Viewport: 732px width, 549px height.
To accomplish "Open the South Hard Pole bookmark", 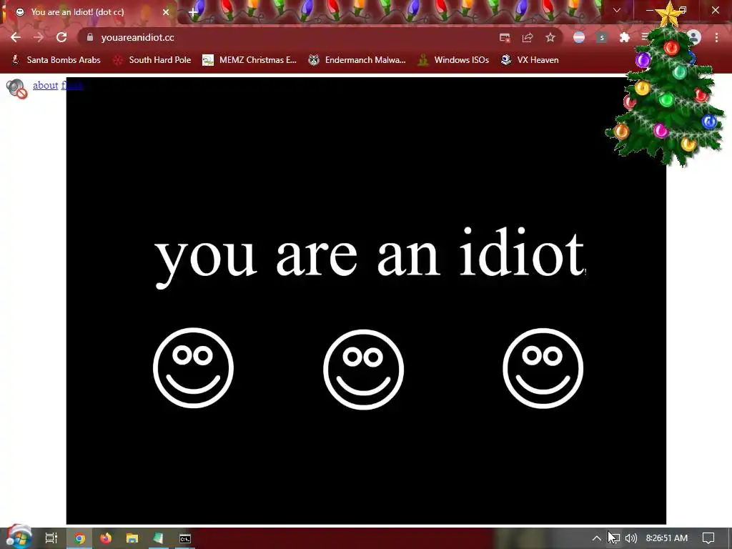I will pos(153,60).
